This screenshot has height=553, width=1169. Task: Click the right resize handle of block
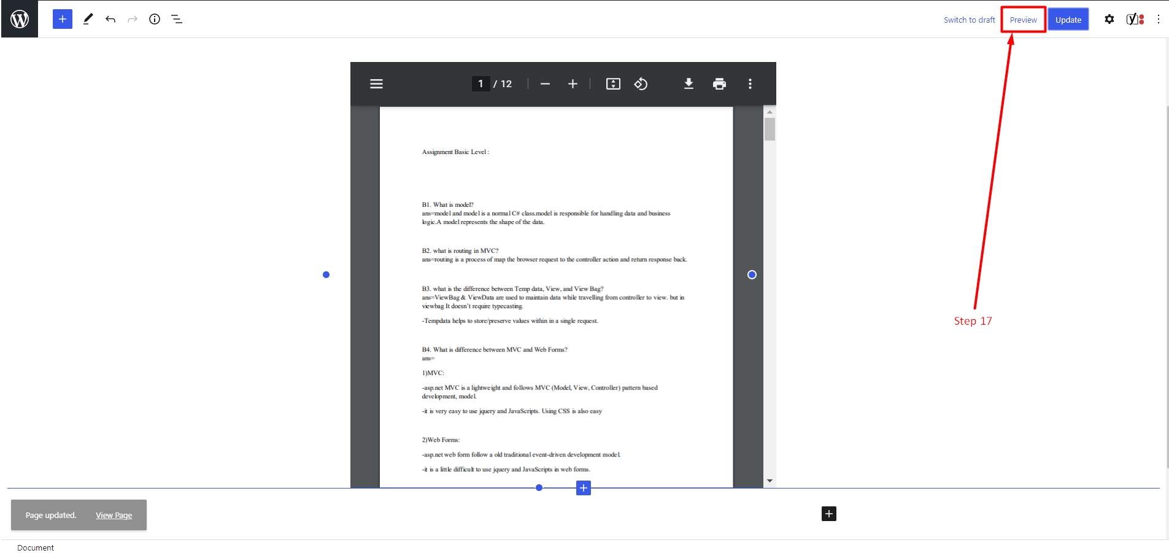point(752,274)
